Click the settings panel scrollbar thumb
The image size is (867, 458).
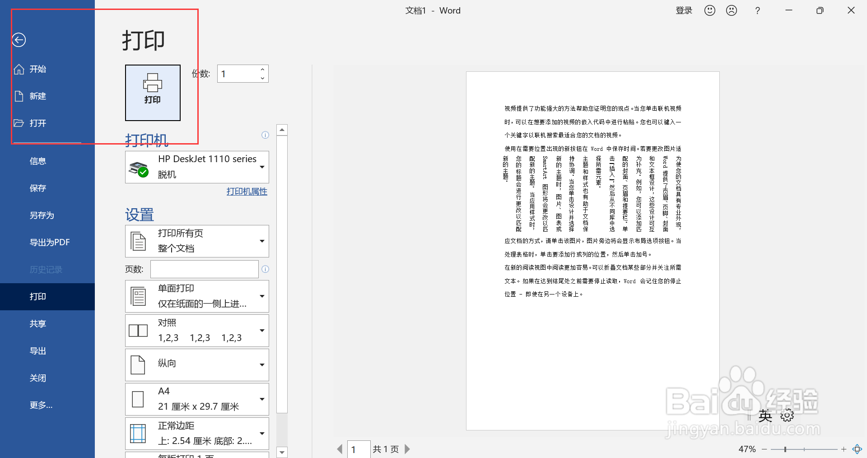click(282, 274)
